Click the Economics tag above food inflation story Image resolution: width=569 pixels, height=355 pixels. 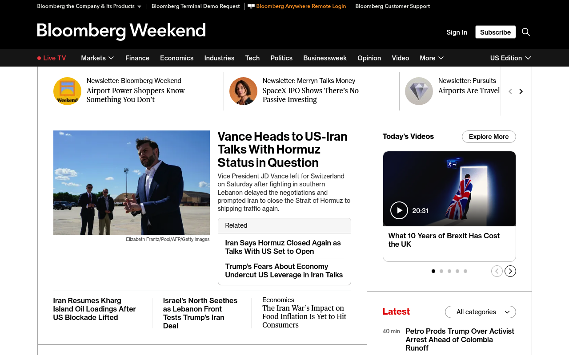(278, 300)
